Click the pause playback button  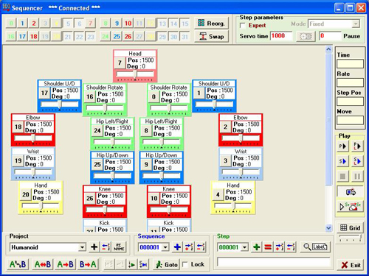357,176
